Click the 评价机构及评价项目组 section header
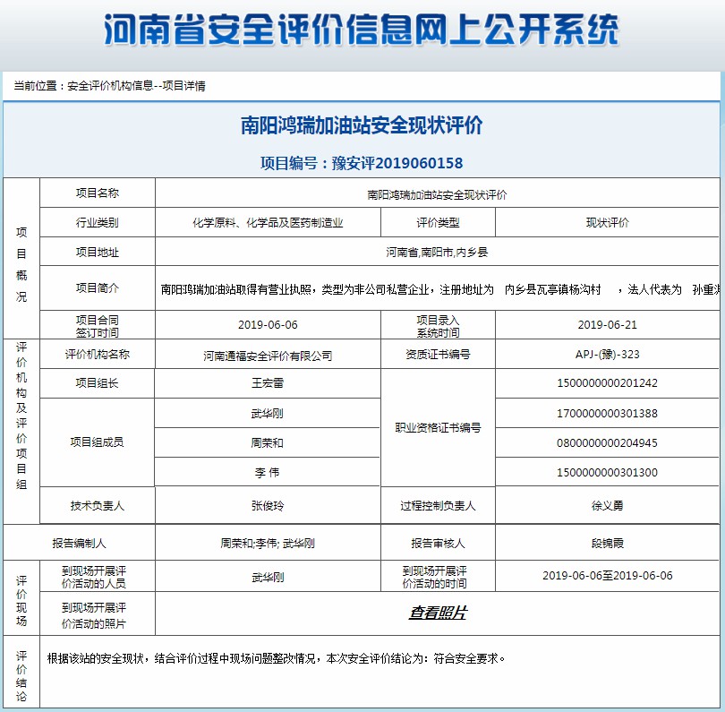The height and width of the screenshot is (712, 725). 21,416
